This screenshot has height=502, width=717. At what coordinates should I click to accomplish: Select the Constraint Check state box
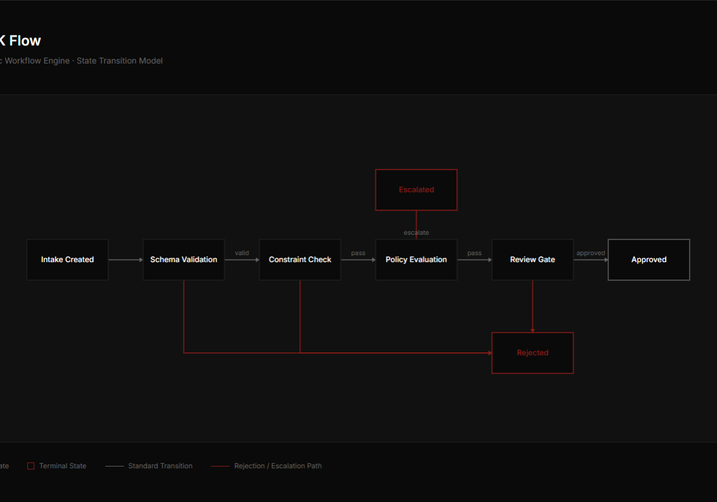pos(300,260)
